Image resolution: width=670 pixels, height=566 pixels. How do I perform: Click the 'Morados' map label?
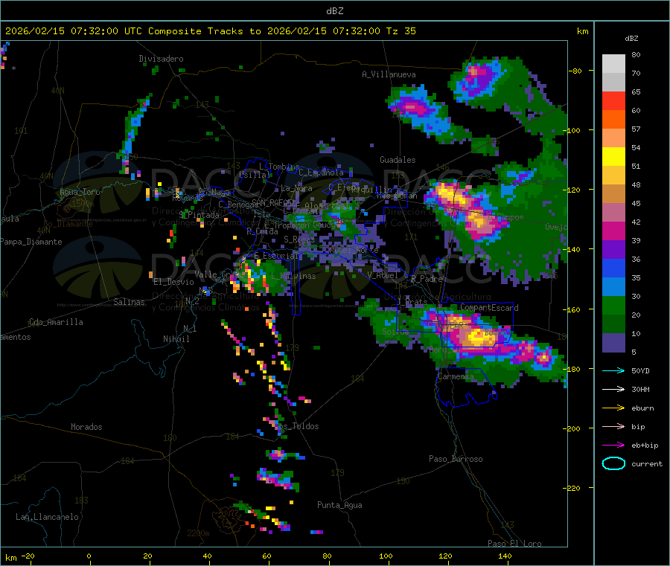(x=86, y=427)
